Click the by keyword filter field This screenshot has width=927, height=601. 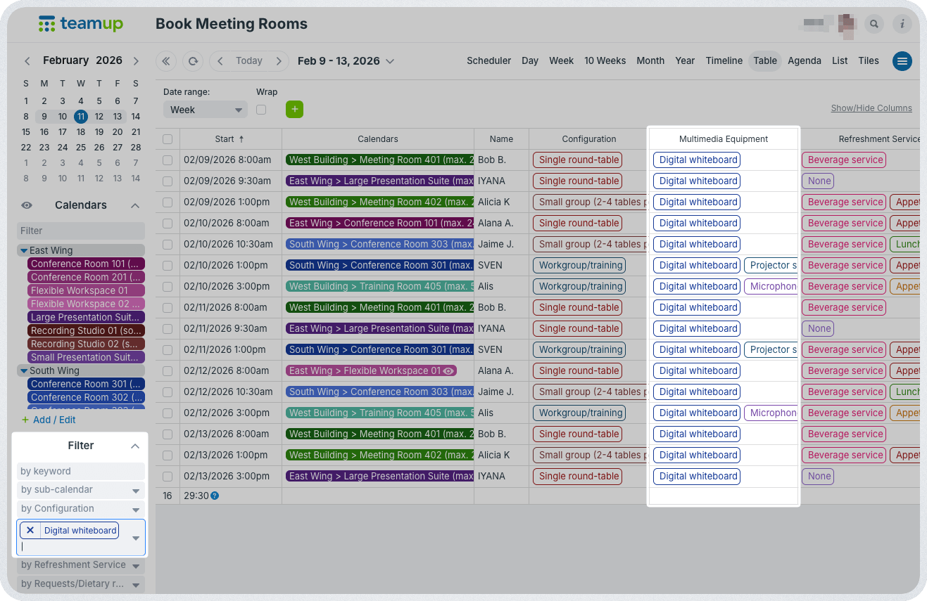81,471
